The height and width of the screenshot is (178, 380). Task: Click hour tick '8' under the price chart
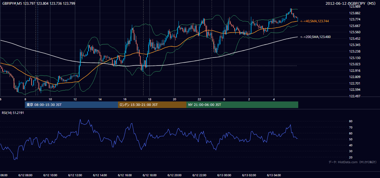click(25, 99)
